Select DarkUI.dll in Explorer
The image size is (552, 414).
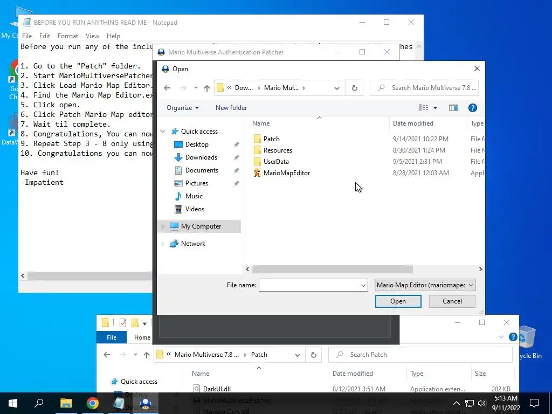[217, 389]
